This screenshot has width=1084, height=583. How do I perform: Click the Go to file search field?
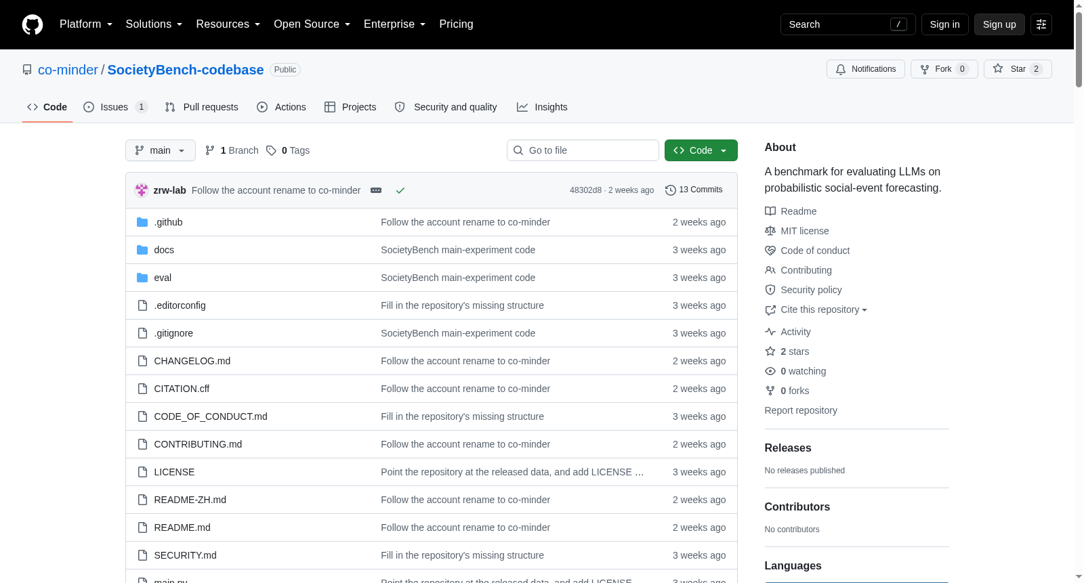583,150
